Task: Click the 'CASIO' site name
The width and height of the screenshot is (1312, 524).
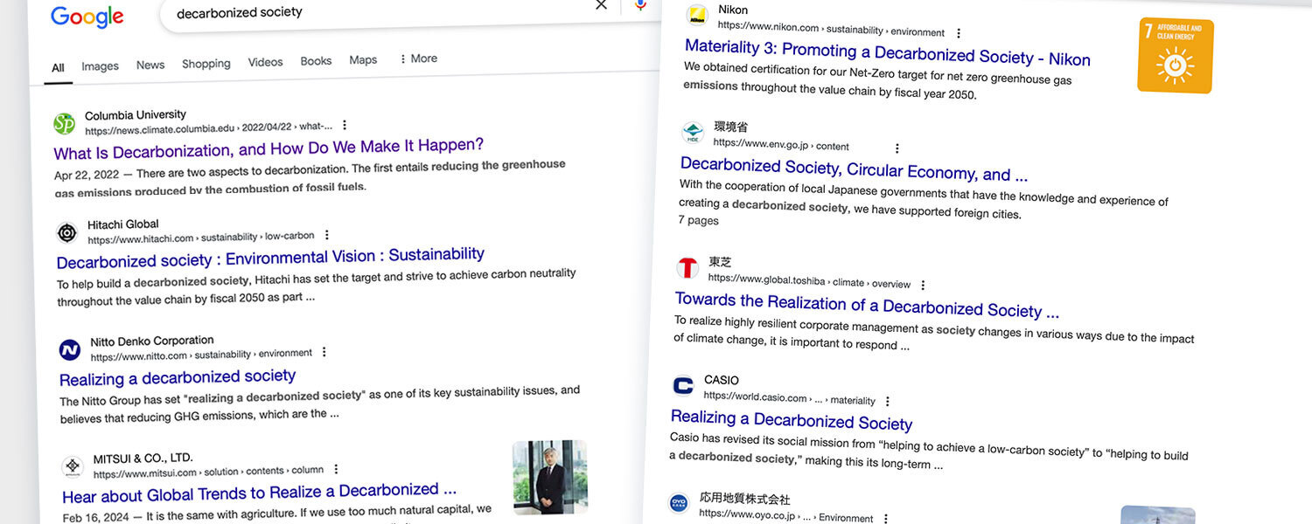Action: (x=722, y=380)
